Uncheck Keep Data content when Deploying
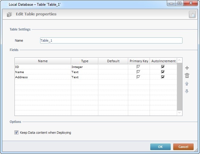Viewport: 200px width, 154px height. click(16, 133)
